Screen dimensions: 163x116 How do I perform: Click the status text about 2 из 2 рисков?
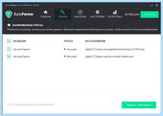point(30,105)
